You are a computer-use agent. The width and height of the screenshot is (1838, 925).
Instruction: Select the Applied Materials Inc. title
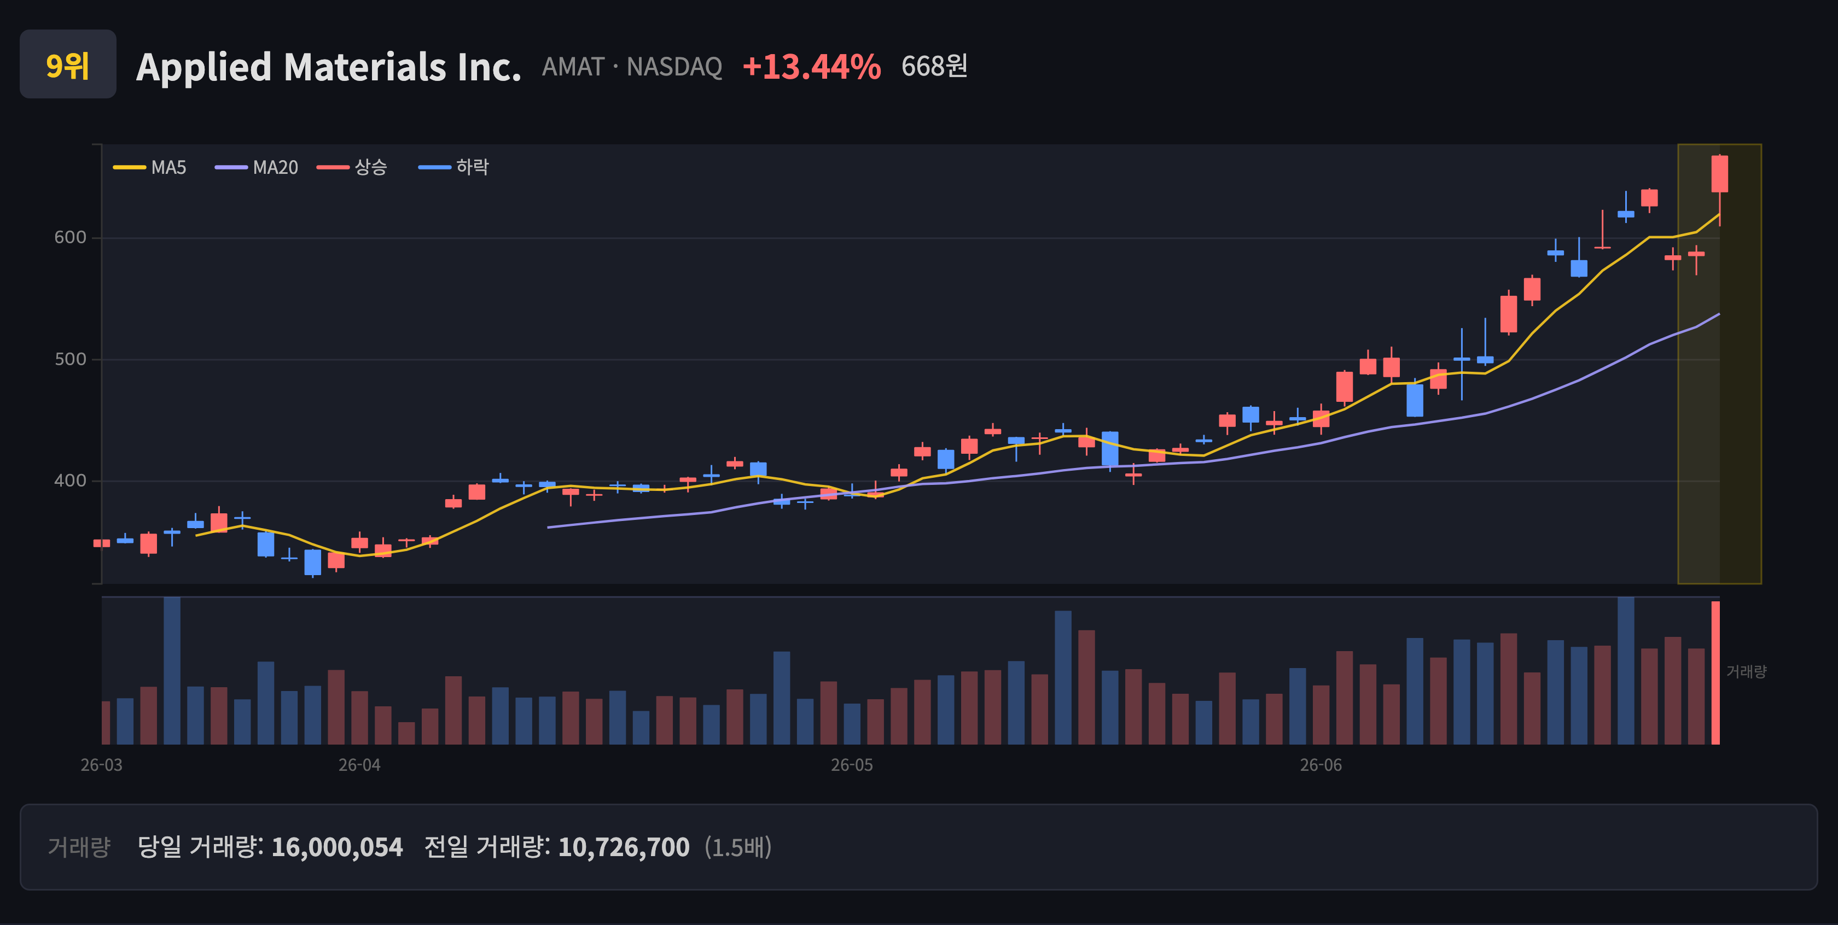pyautogui.click(x=328, y=66)
